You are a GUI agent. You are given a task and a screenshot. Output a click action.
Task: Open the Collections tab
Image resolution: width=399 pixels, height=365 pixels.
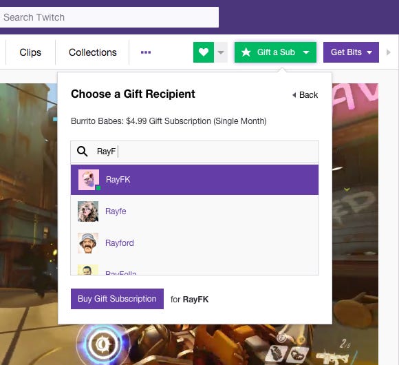(93, 52)
